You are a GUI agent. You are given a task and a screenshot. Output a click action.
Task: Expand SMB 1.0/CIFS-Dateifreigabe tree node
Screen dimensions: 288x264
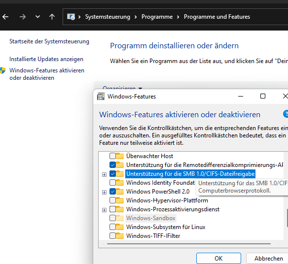(105, 174)
